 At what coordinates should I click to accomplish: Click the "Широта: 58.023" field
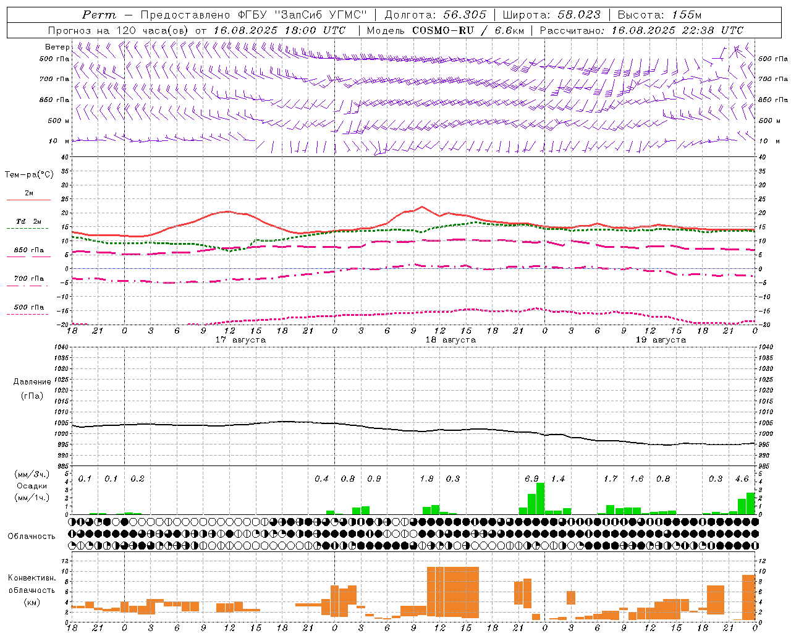[552, 15]
